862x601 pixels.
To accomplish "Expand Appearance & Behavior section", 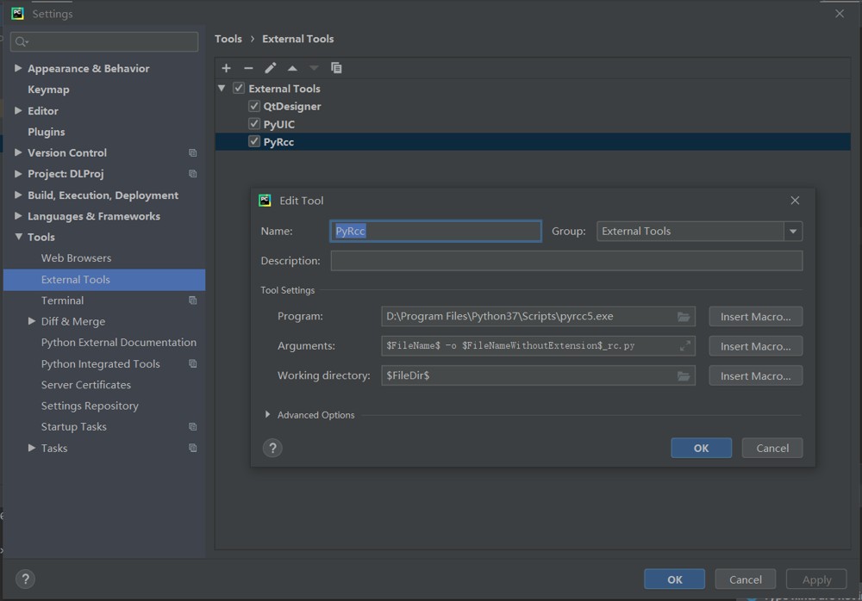I will point(18,68).
